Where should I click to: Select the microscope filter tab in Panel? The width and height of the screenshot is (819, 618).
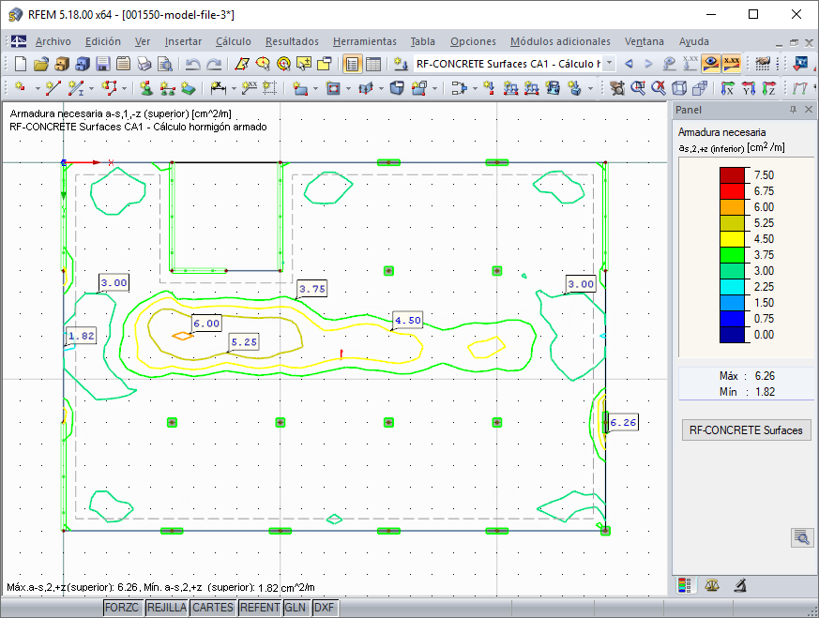click(x=740, y=585)
